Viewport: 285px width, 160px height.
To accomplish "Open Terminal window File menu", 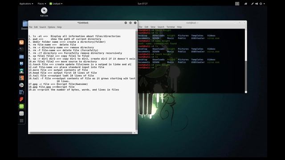I will pyautogui.click(x=141, y=27).
